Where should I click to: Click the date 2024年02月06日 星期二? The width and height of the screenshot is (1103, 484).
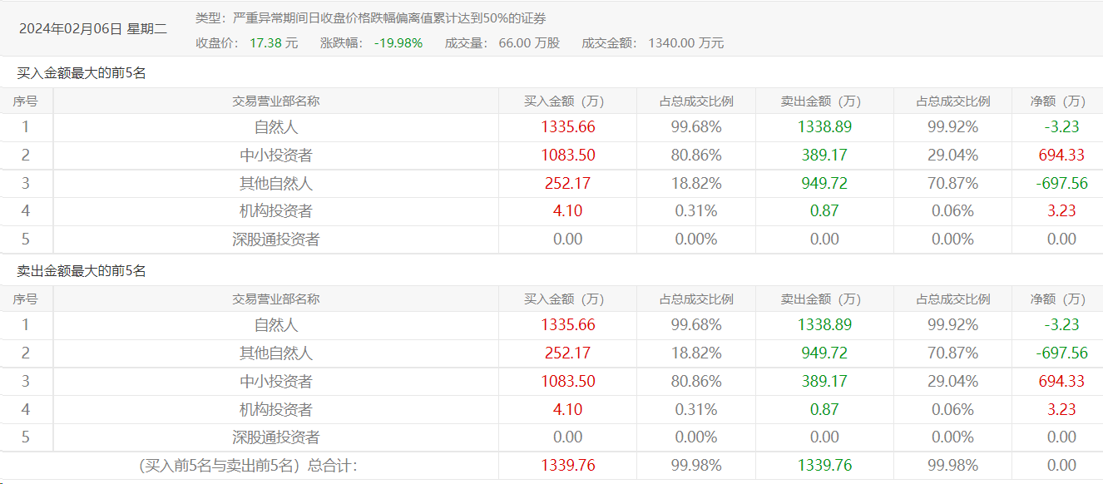pos(93,28)
